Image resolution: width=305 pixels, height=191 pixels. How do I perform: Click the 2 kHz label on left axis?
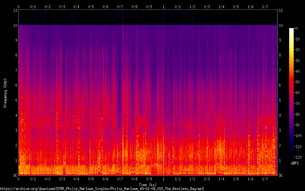coord(16,145)
